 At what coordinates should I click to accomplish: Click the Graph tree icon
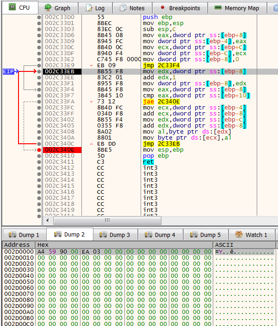click(48, 7)
